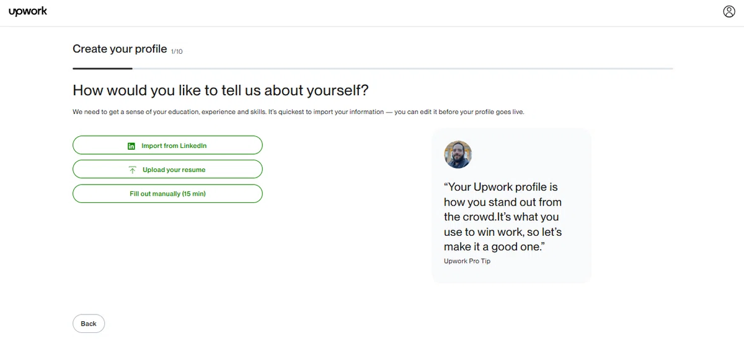Image resolution: width=744 pixels, height=341 pixels.
Task: Choose Import from LinkedIn
Action: (167, 145)
